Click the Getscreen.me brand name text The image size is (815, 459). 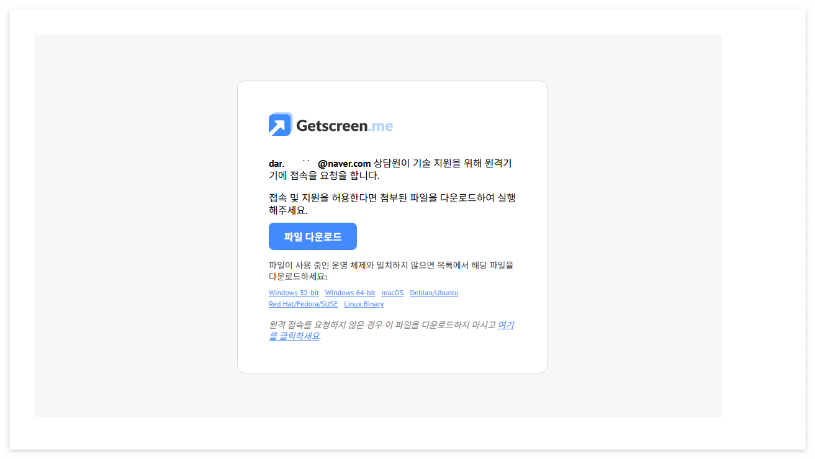(344, 125)
